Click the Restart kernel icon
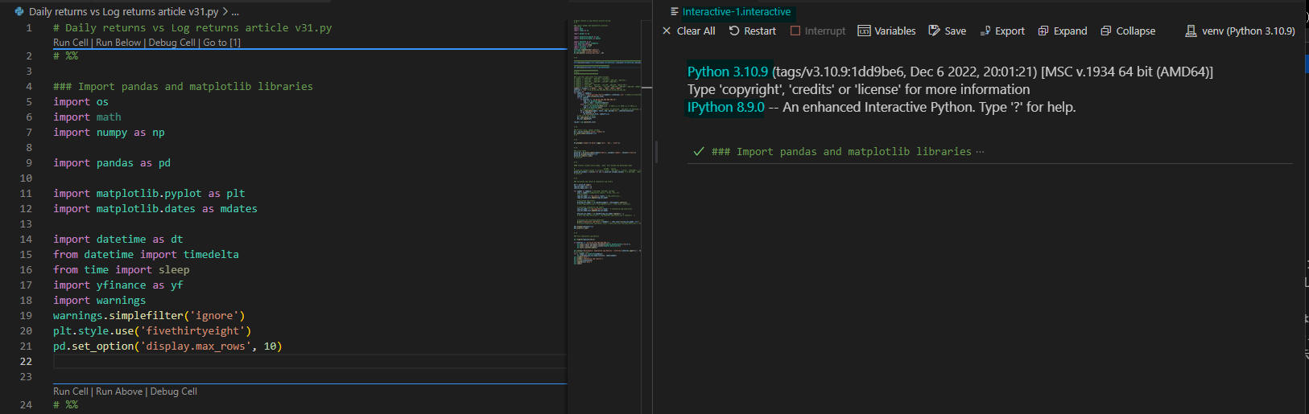The image size is (1309, 414). pyautogui.click(x=734, y=31)
